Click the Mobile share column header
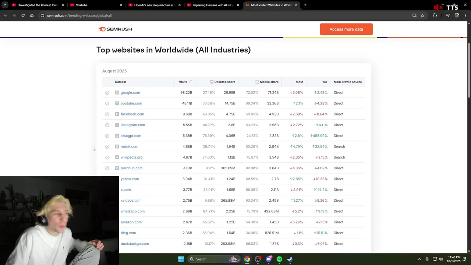Screen dimensions: 471x265 coord(267,82)
